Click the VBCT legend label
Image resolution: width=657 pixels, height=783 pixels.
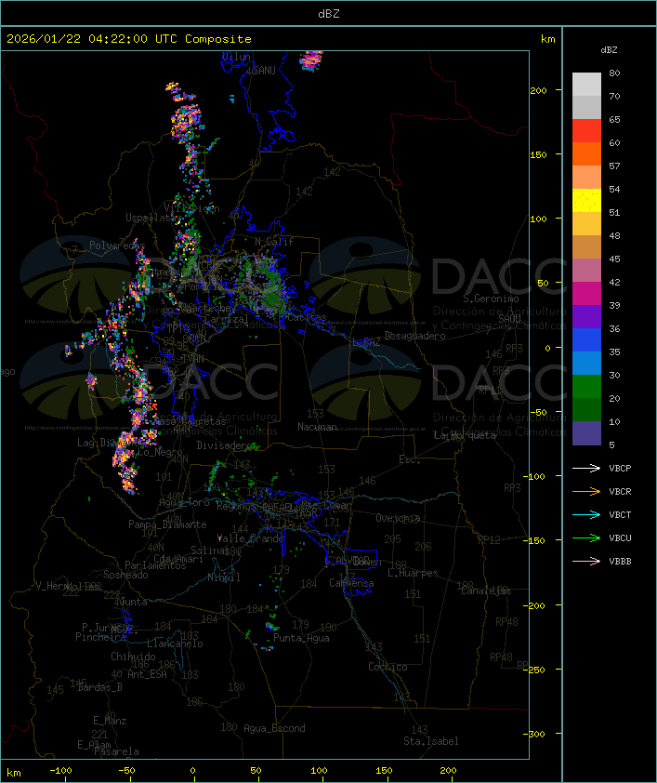click(x=620, y=514)
